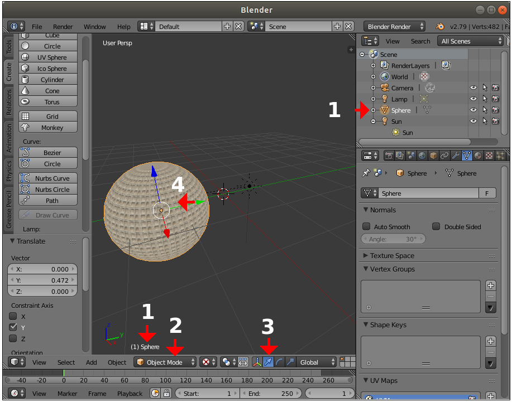Image resolution: width=512 pixels, height=402 pixels.
Task: Open the Modifiers wrench tab icon
Action: (x=456, y=156)
